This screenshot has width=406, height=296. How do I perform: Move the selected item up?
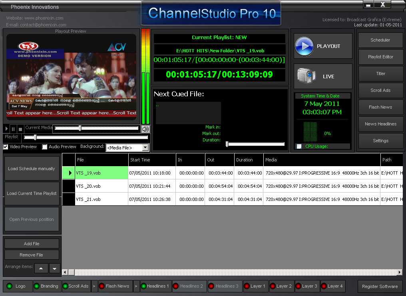(41, 268)
